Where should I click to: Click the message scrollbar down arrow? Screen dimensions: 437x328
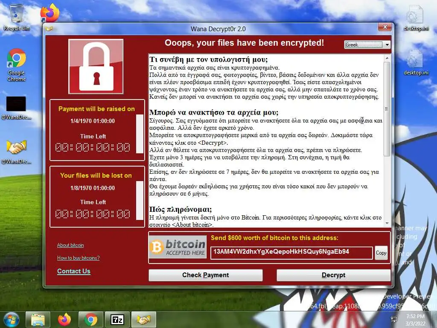[x=387, y=223]
